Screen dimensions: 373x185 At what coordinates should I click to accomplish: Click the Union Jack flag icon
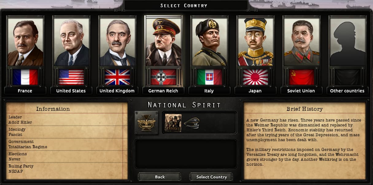point(117,77)
